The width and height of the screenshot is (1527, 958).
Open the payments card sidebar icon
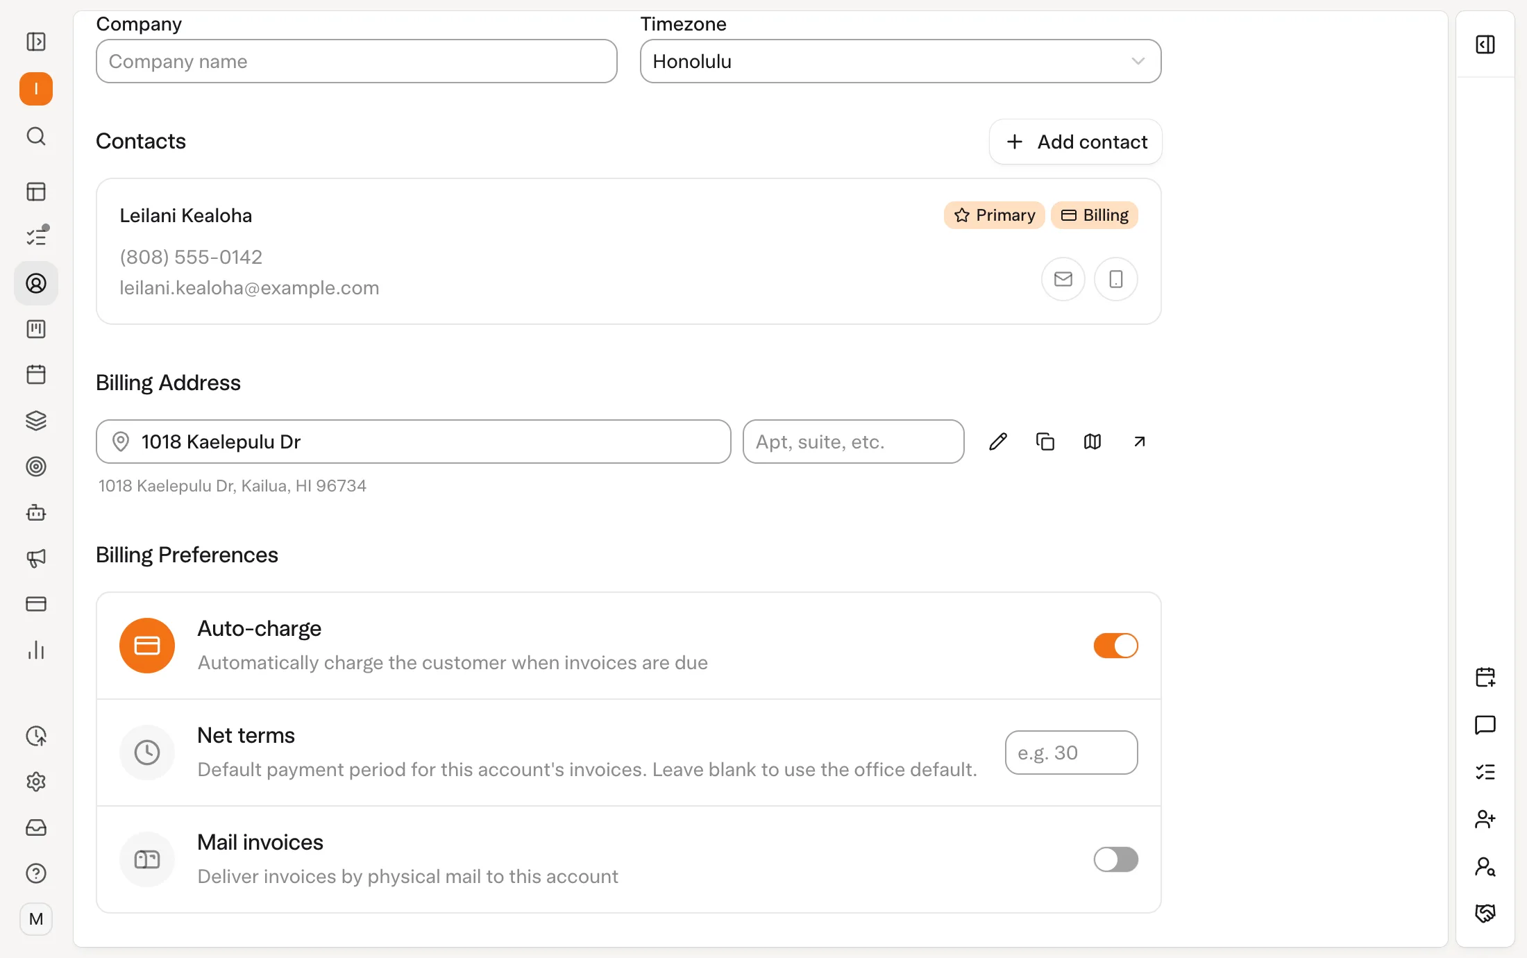tap(36, 604)
